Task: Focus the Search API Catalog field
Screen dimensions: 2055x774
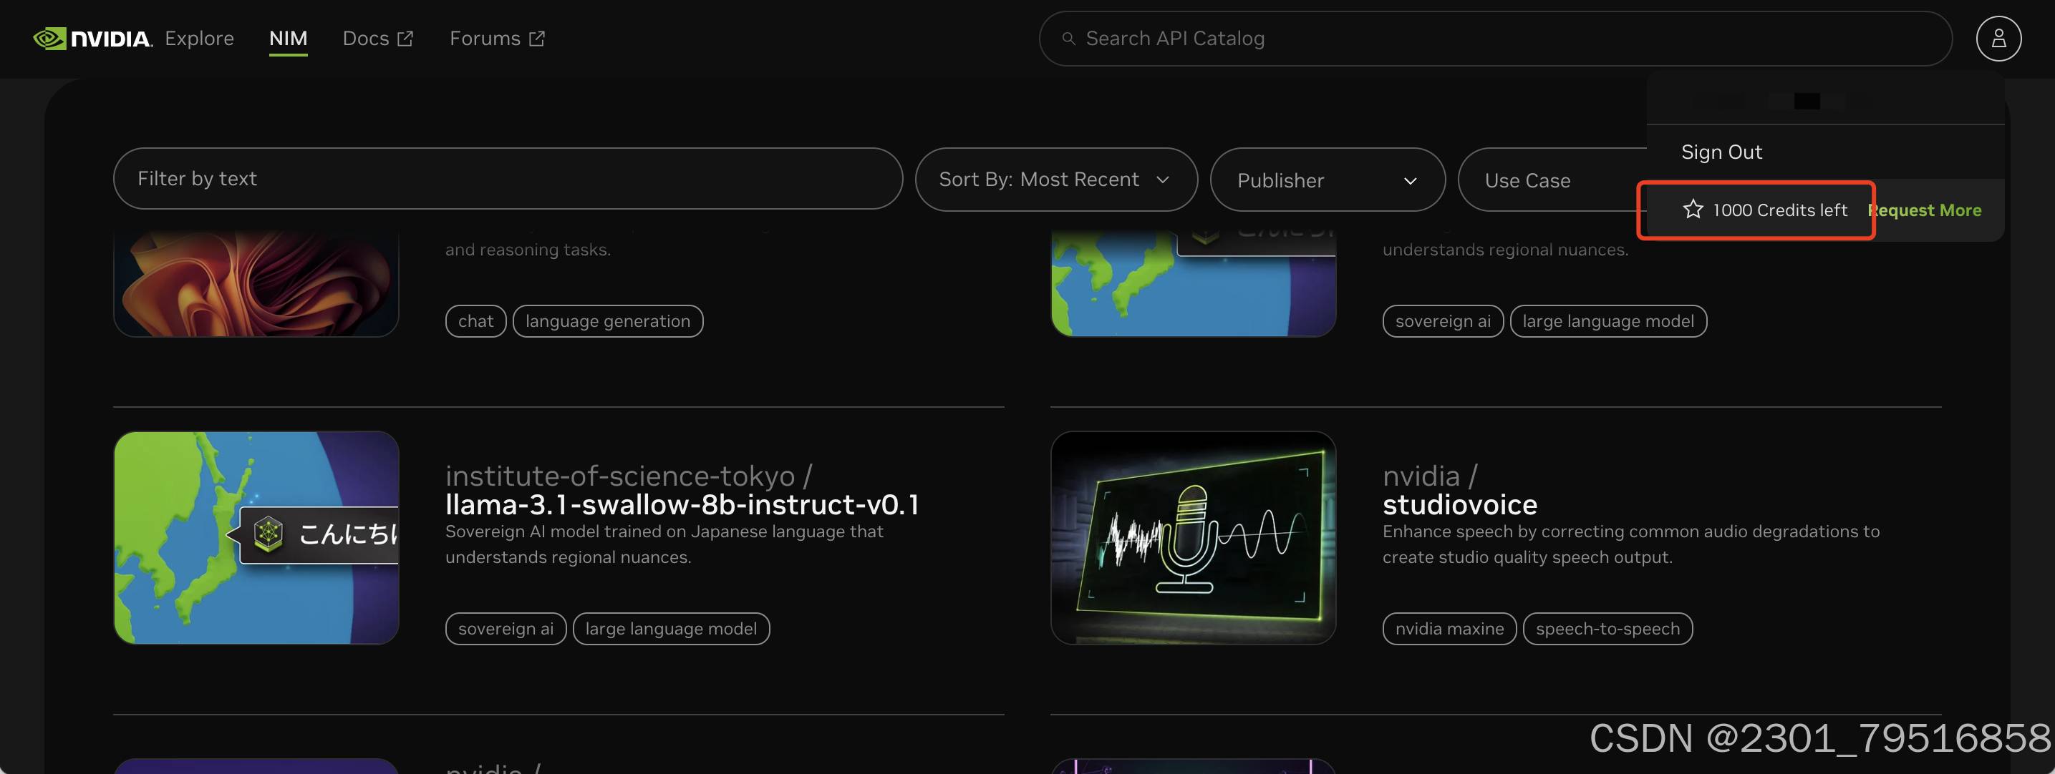Action: point(1495,38)
